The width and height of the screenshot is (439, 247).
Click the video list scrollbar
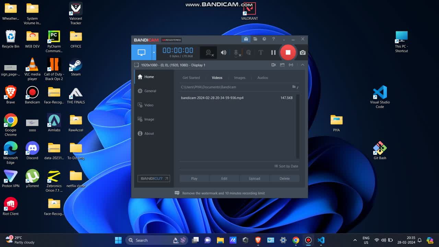298,126
